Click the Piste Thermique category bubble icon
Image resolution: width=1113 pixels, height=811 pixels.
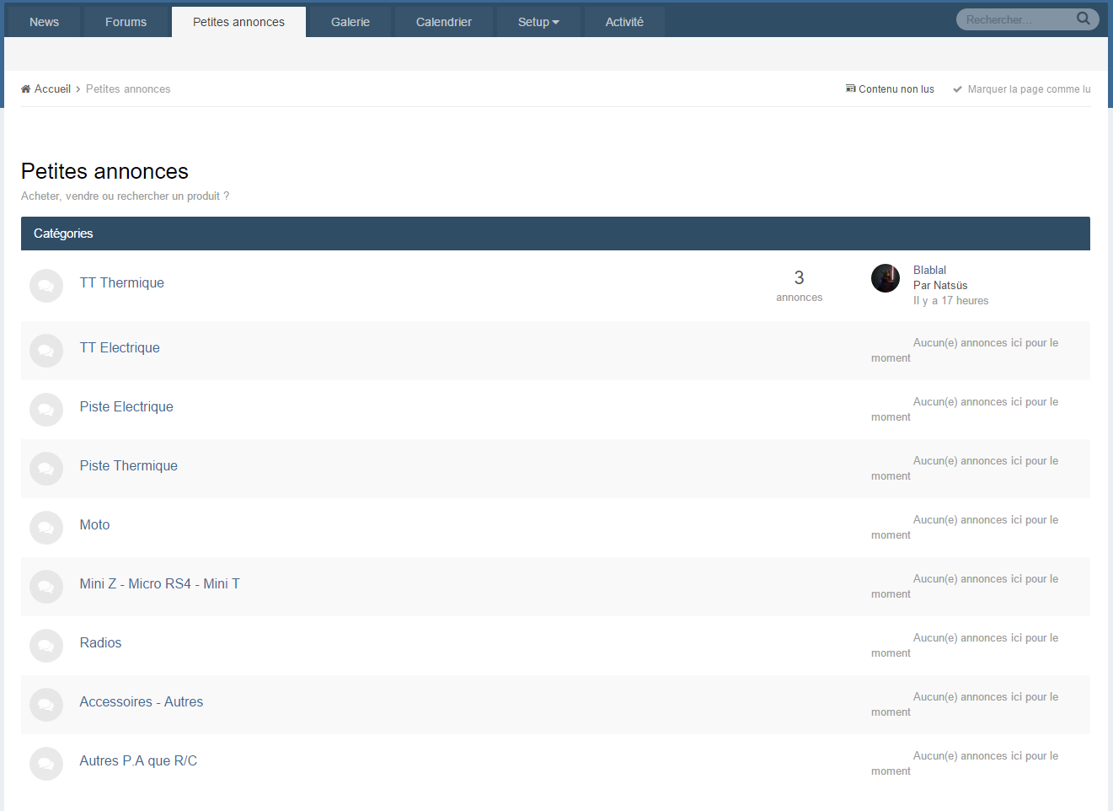[x=46, y=469]
